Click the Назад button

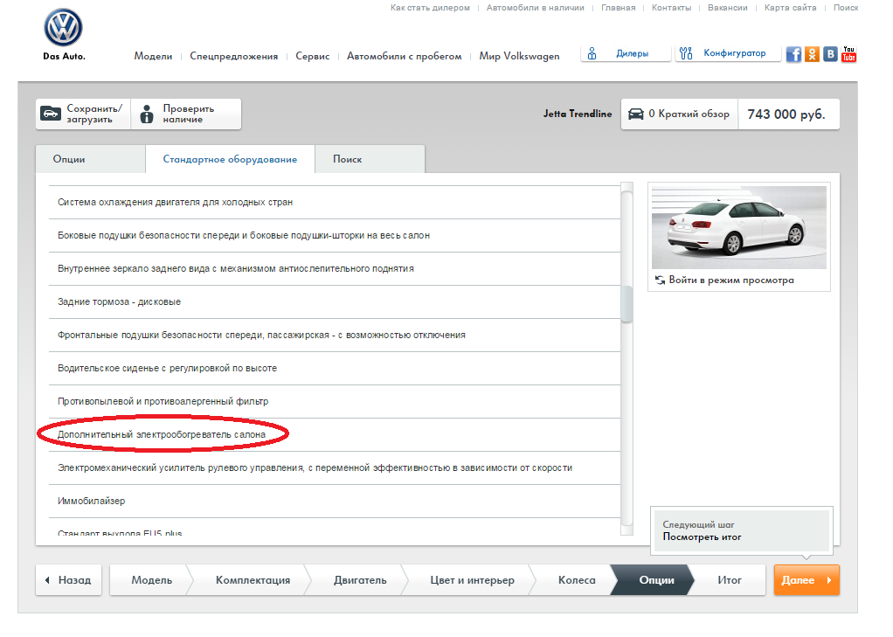coord(68,580)
